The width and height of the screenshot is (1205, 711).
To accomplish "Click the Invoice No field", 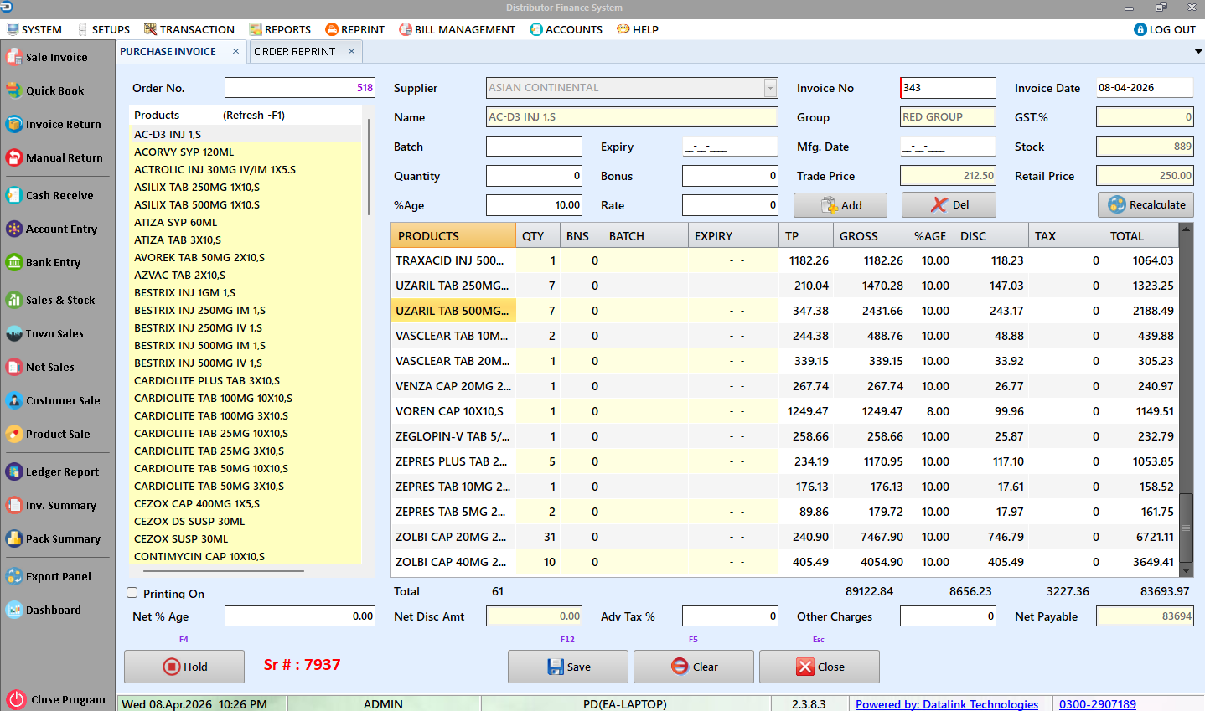I will point(948,87).
